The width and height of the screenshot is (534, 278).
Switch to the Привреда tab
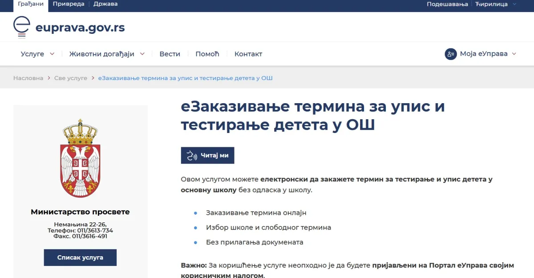(x=69, y=4)
